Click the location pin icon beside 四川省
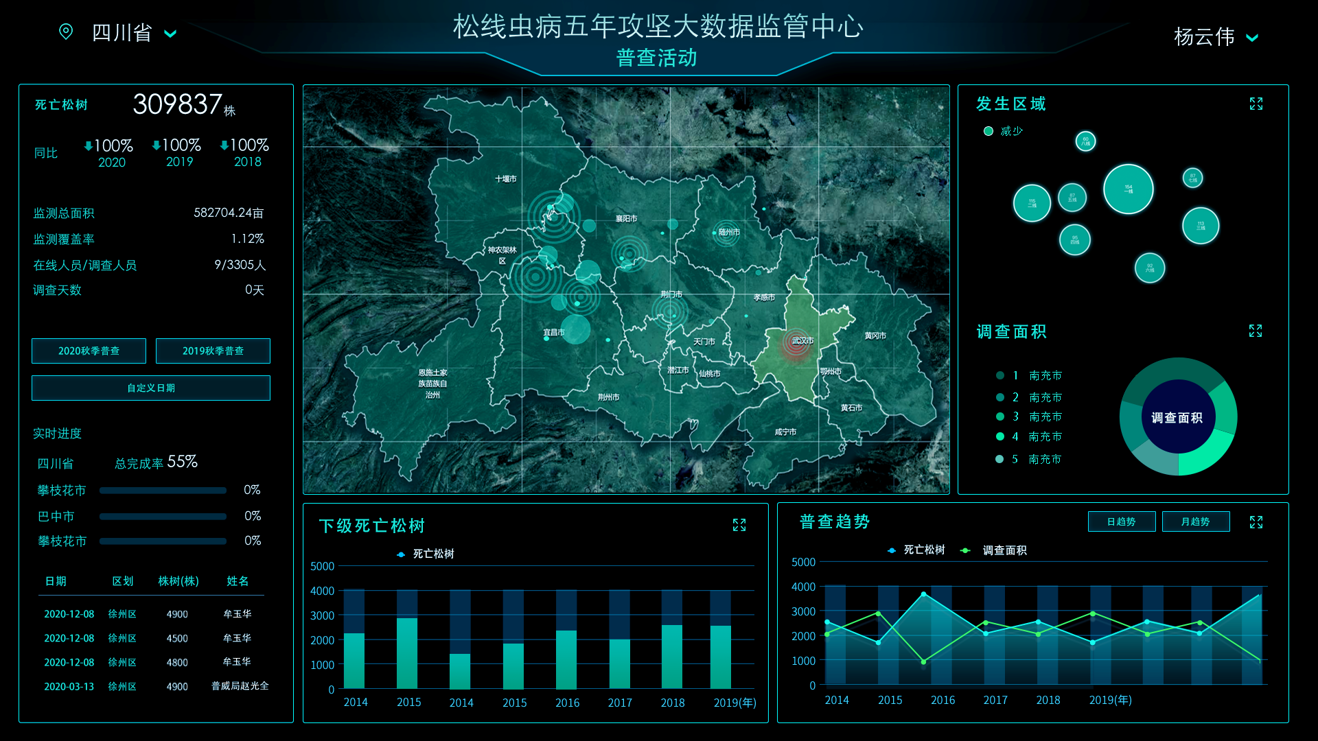 (x=66, y=32)
